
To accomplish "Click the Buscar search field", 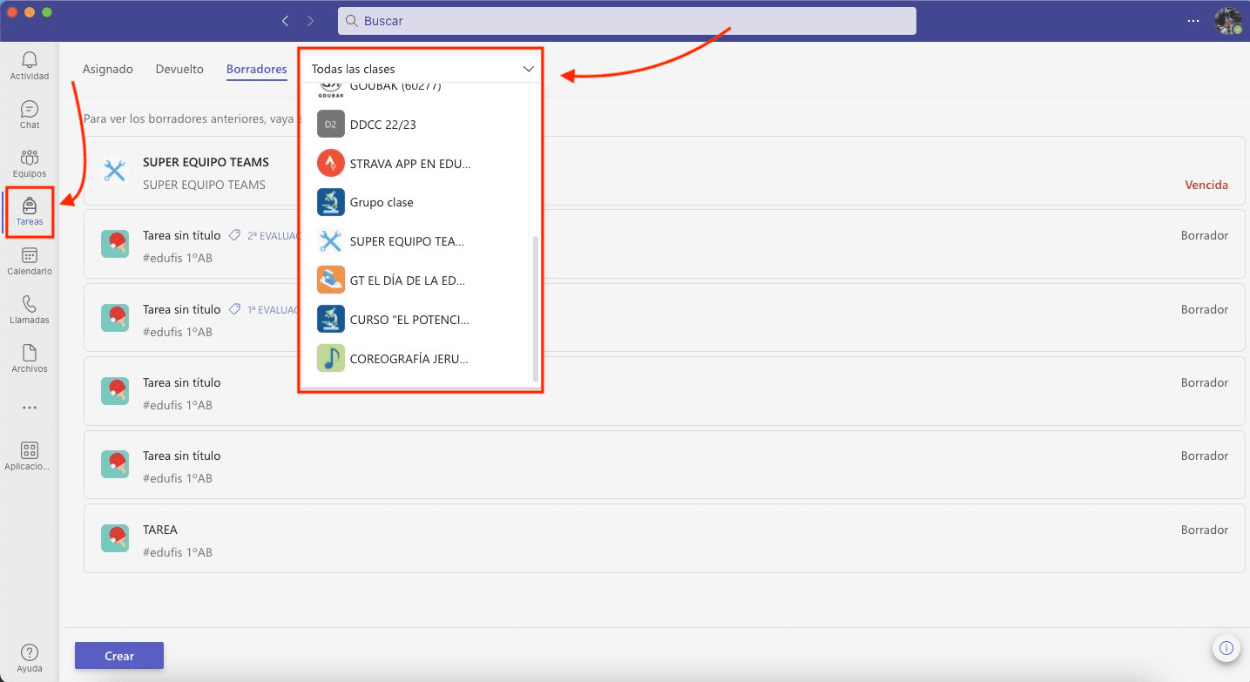I will coord(626,21).
